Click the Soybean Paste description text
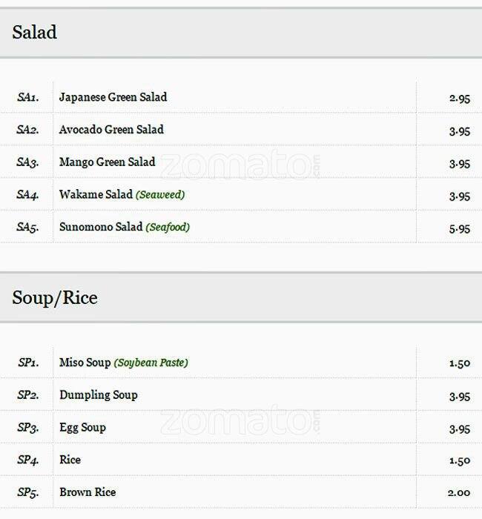 tap(151, 363)
